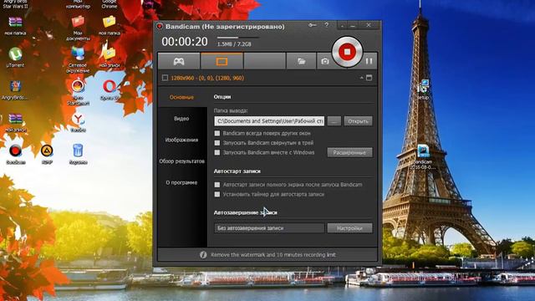Image resolution: width=535 pixels, height=301 pixels.
Task: Select the Recycle Bin desktop icon
Action: pyautogui.click(x=78, y=154)
